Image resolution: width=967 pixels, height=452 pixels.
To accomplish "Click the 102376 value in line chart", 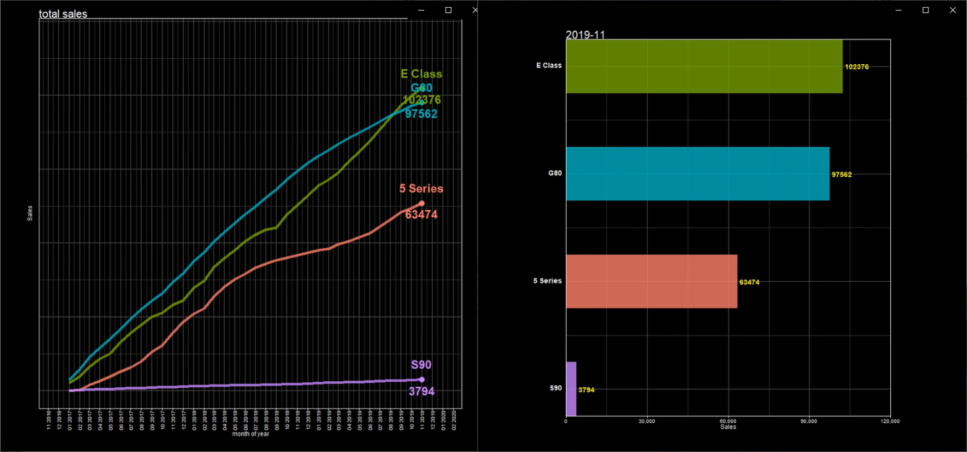I will [x=422, y=100].
